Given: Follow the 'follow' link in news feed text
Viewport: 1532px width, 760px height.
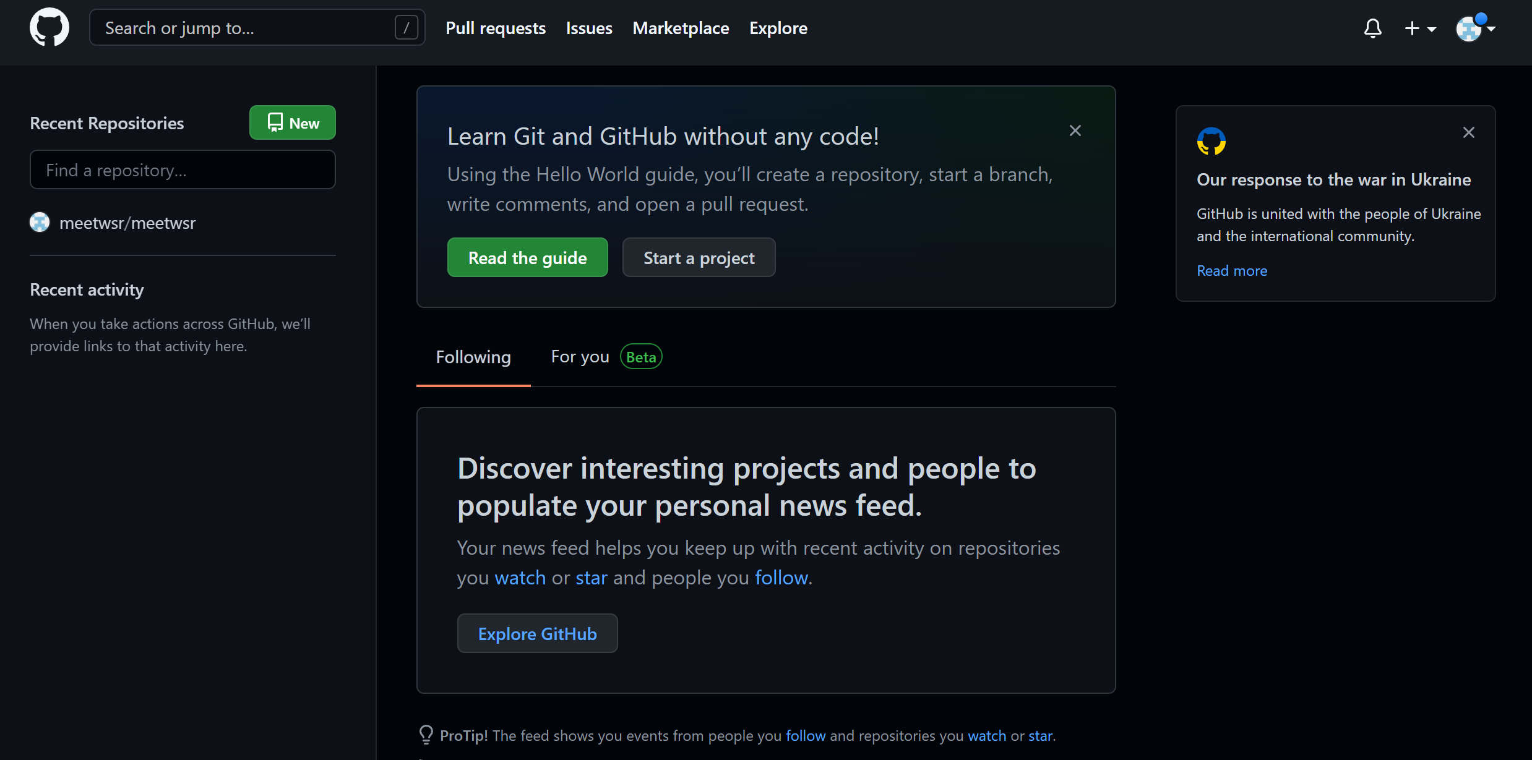Looking at the screenshot, I should (781, 578).
